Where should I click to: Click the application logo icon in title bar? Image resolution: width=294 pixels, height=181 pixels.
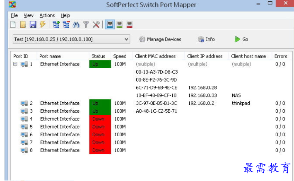[x=12, y=4]
